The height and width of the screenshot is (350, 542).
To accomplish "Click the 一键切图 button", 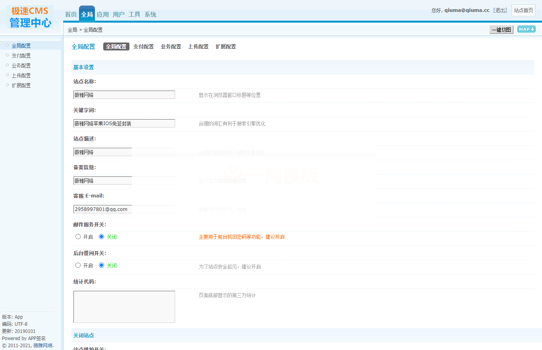I will tap(501, 29).
